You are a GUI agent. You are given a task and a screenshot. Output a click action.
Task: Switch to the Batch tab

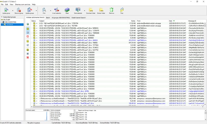point(48,18)
